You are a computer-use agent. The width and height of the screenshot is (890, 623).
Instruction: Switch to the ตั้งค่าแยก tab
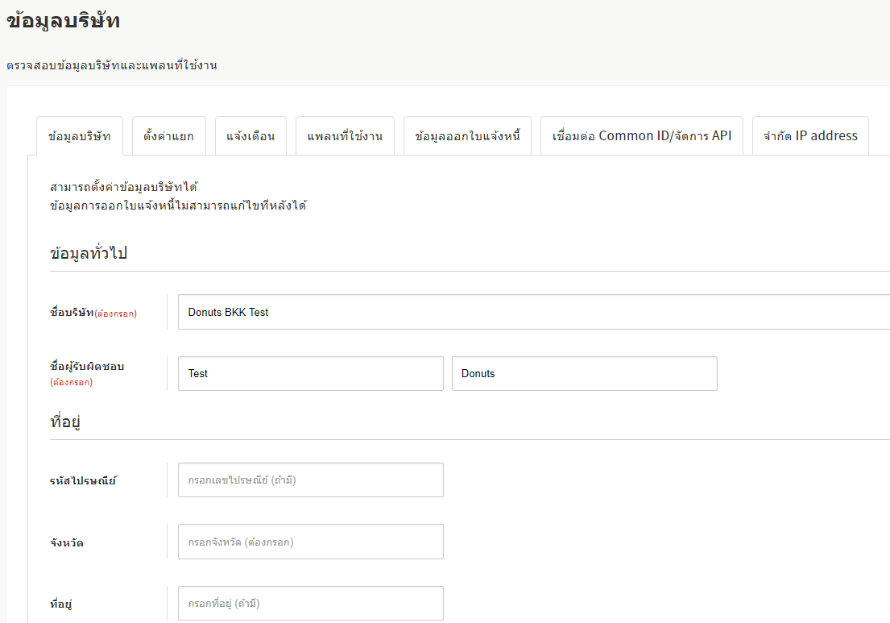point(168,136)
